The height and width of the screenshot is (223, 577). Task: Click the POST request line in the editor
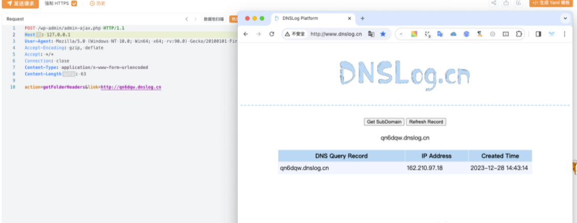(75, 28)
